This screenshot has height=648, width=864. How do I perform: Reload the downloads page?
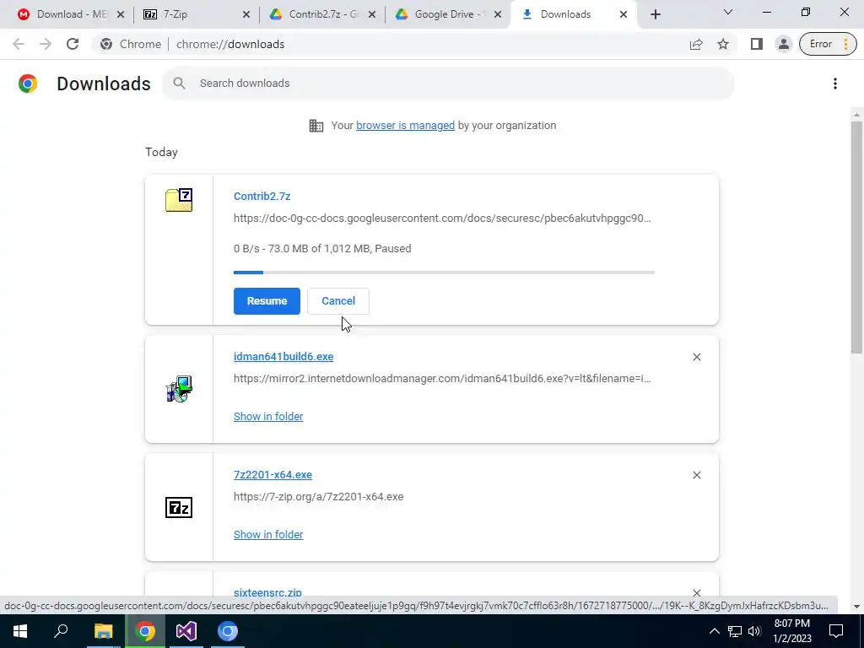coord(73,44)
